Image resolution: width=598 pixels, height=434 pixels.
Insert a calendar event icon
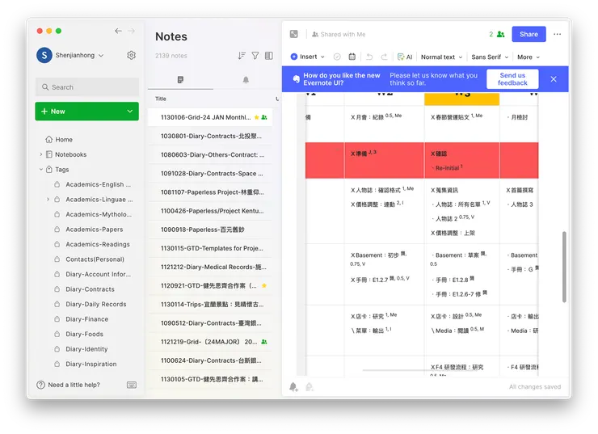click(x=352, y=57)
